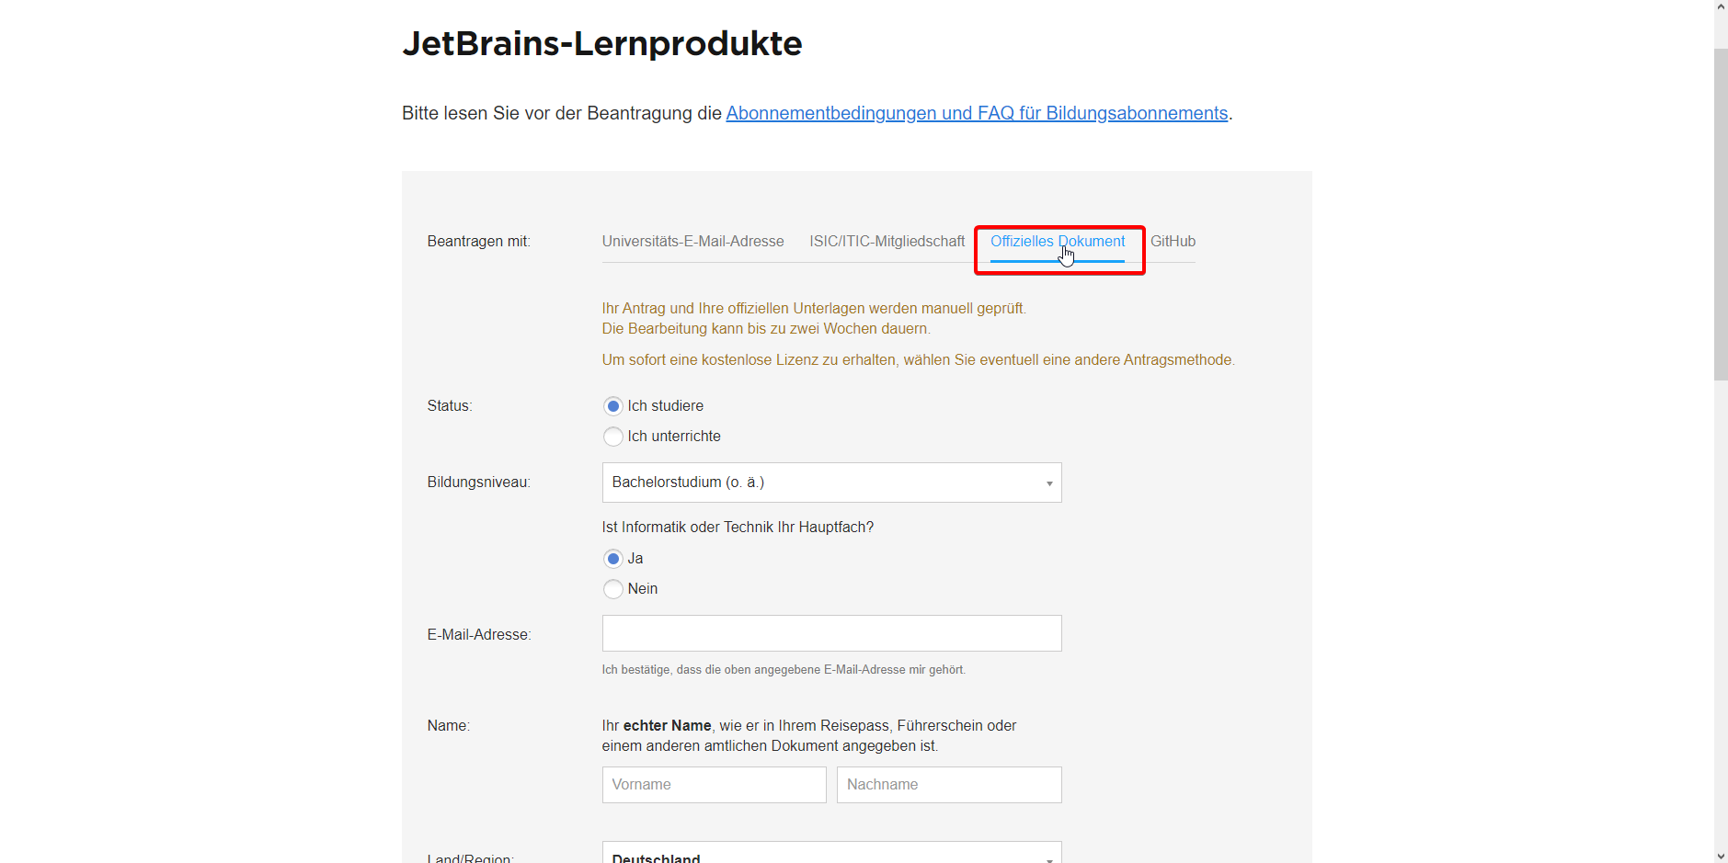Switch to the ISIC/ITIC-Mitgliedschaft tab
Screen dimensions: 1728x863
887,242
